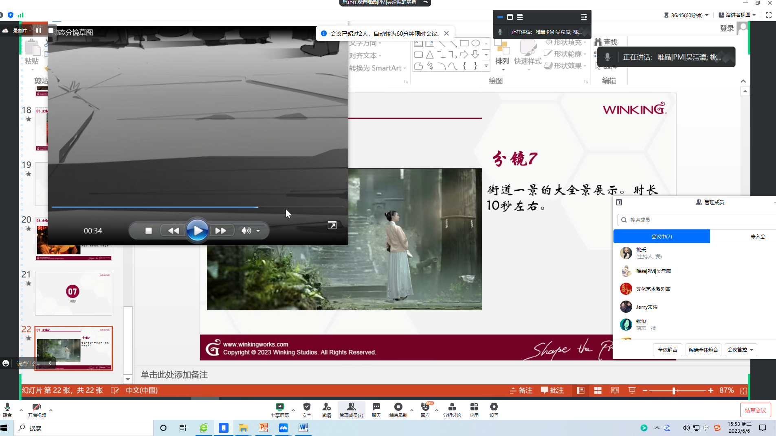Mute microphone in Zoom toolbar
Image resolution: width=776 pixels, height=436 pixels.
coord(7,410)
